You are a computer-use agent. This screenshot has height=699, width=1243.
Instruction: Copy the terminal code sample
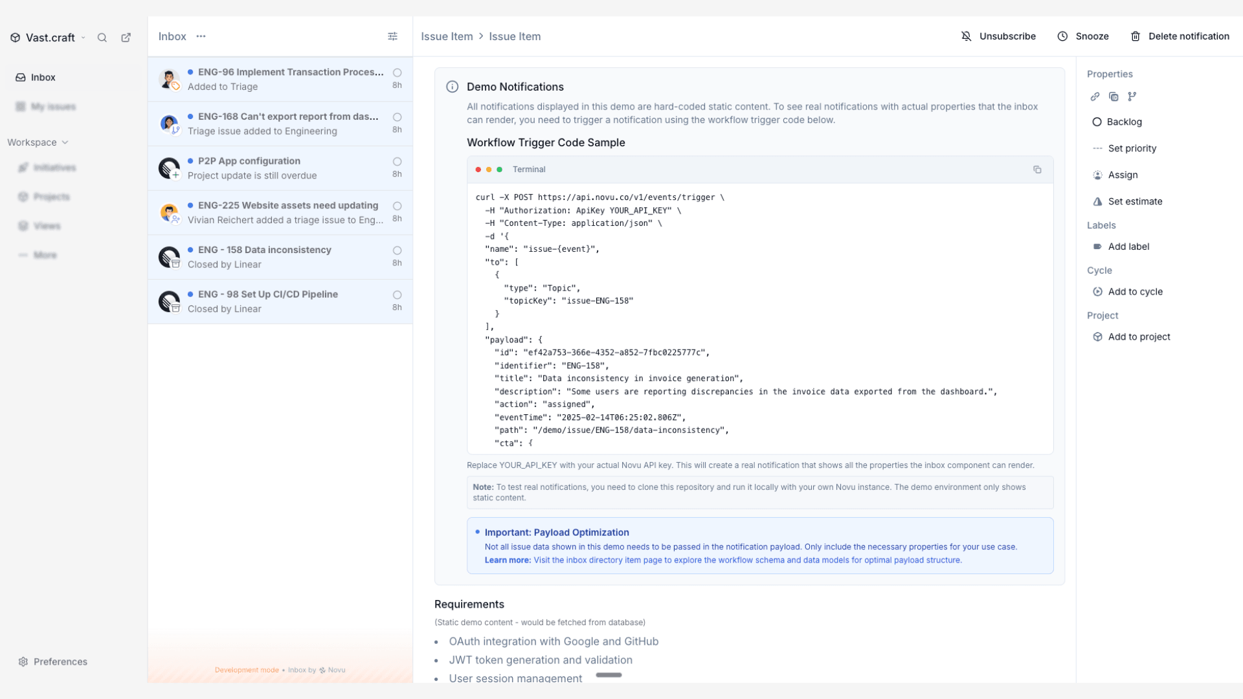1037,170
